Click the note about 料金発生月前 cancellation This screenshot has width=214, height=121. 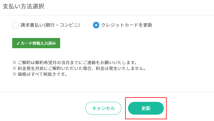(79, 68)
